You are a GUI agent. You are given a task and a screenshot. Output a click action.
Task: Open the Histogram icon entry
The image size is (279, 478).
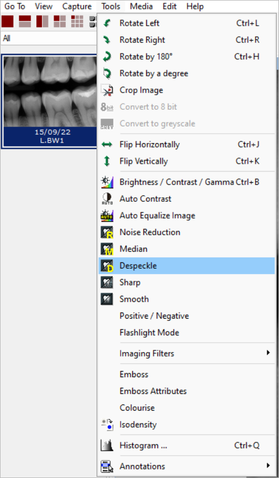(x=107, y=446)
